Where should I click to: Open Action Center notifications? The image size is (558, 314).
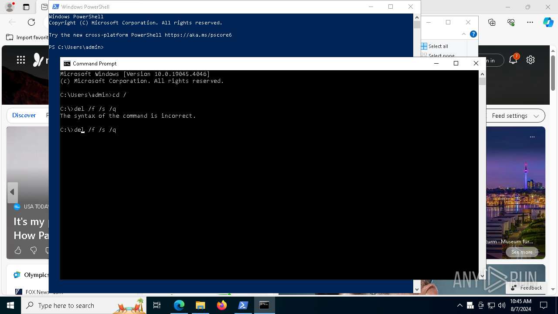point(544,305)
